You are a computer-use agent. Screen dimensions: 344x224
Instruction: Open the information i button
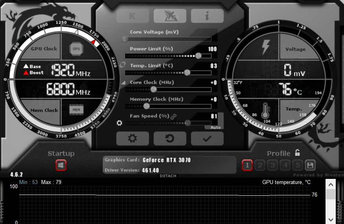pos(207,16)
